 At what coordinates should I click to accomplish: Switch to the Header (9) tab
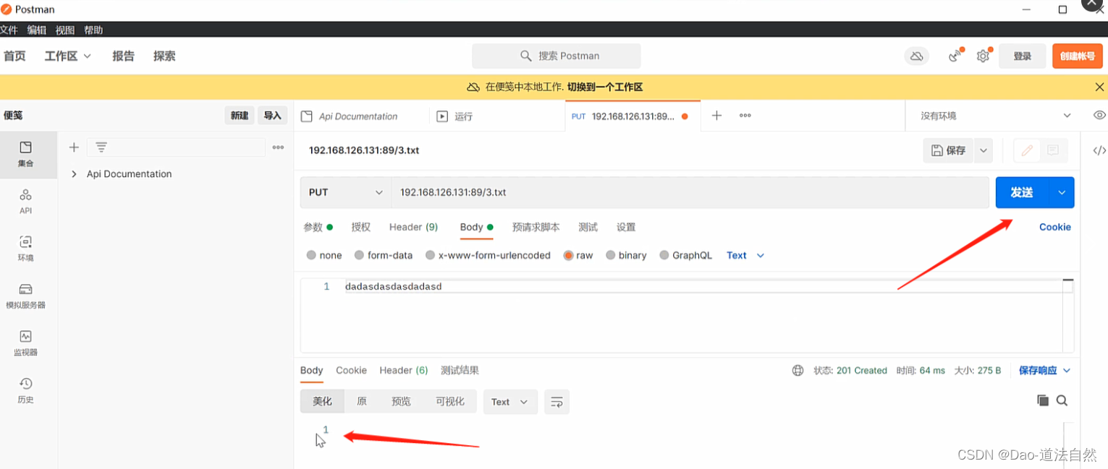pos(413,227)
